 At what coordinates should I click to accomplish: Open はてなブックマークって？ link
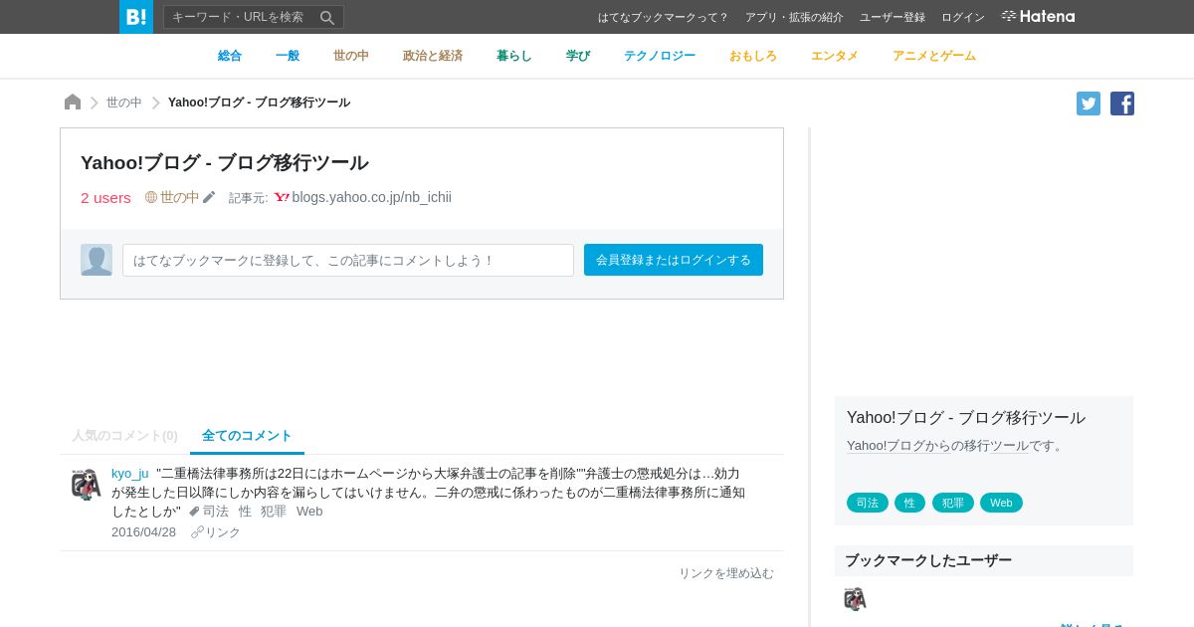(664, 17)
